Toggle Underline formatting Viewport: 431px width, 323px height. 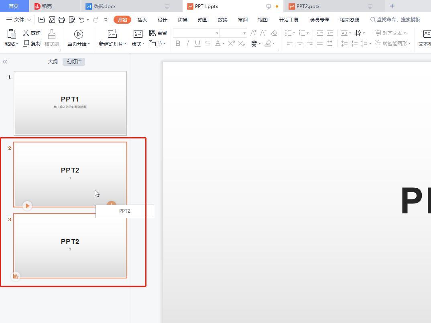pos(197,43)
